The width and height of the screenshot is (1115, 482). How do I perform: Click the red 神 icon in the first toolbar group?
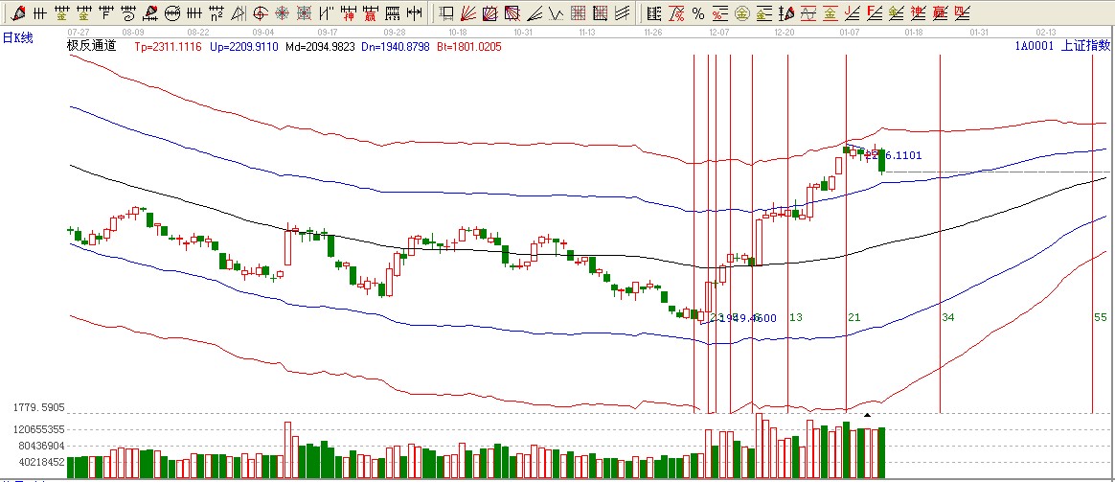[348, 13]
